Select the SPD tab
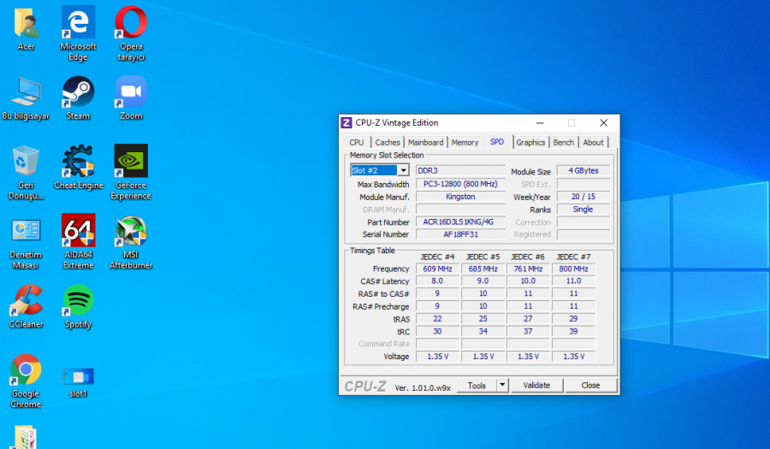 497,142
